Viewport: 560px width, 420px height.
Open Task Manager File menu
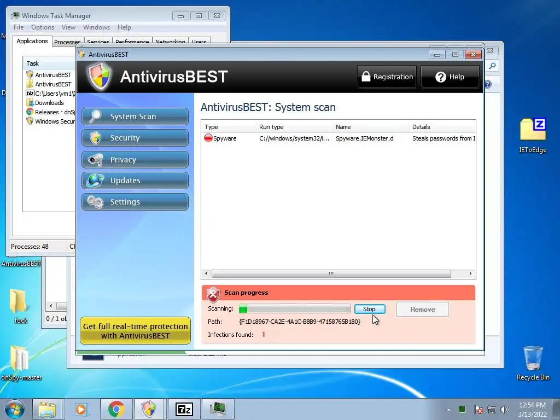coord(19,27)
